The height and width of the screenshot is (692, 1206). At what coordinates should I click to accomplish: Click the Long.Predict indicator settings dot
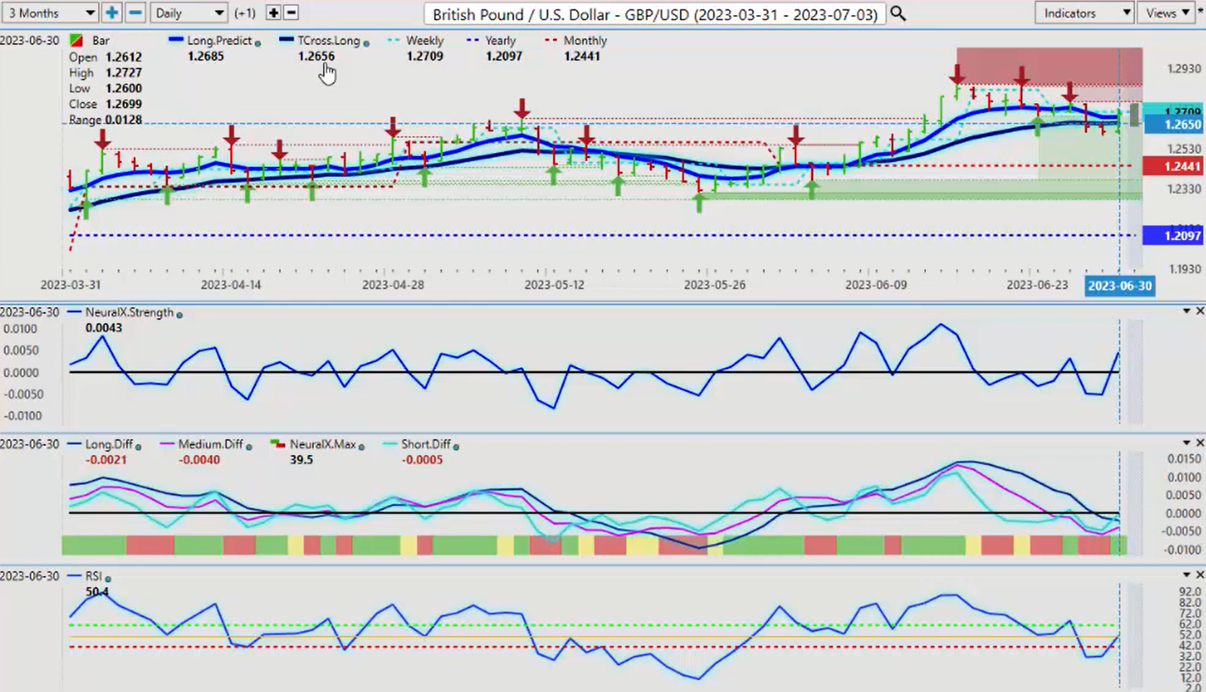point(258,42)
